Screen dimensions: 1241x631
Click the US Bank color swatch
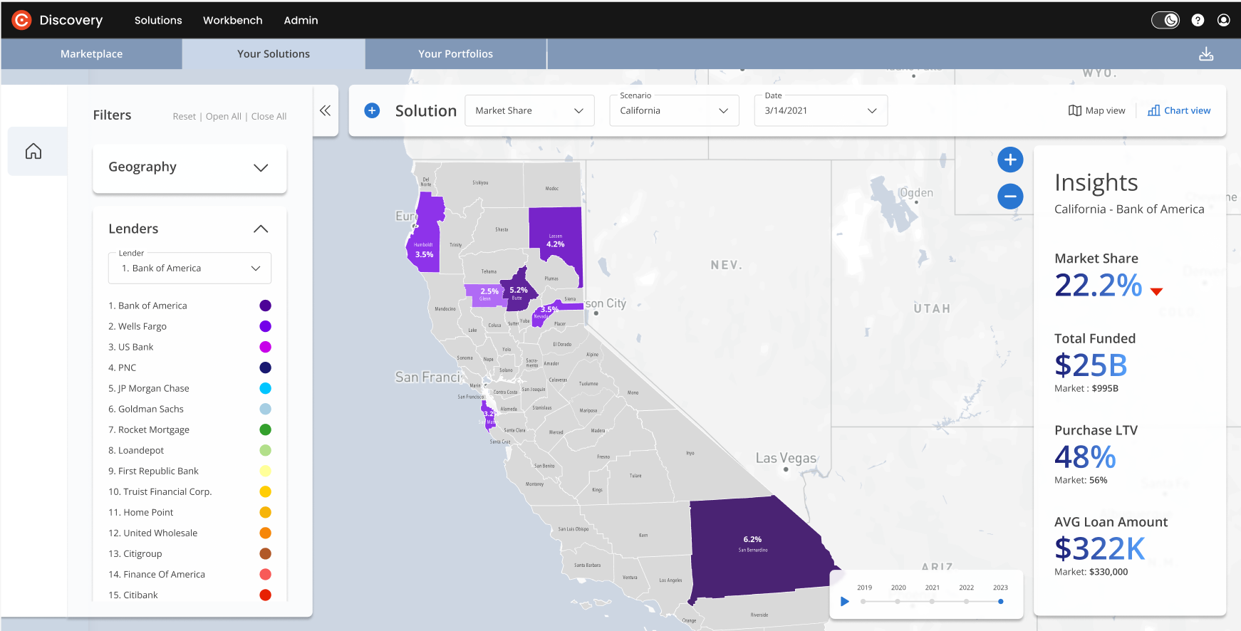tap(265, 347)
